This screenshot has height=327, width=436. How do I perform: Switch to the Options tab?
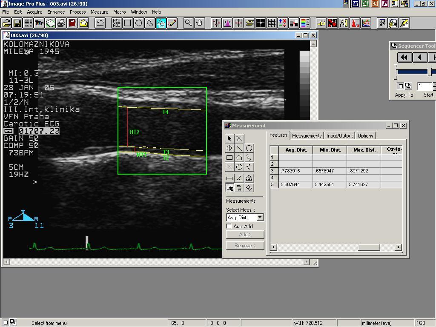(365, 136)
